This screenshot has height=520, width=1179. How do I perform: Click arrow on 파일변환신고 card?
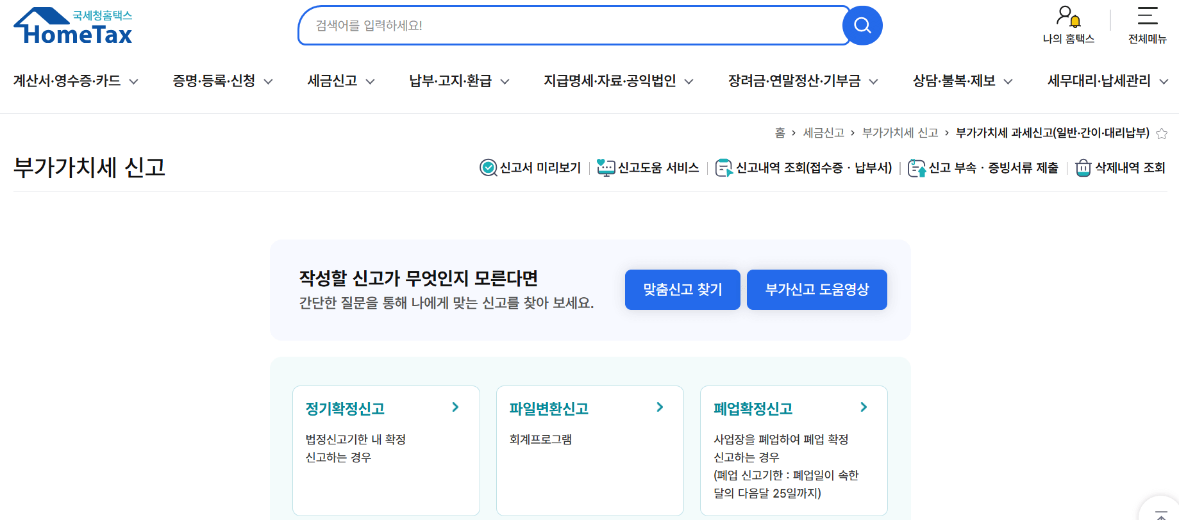(x=660, y=407)
